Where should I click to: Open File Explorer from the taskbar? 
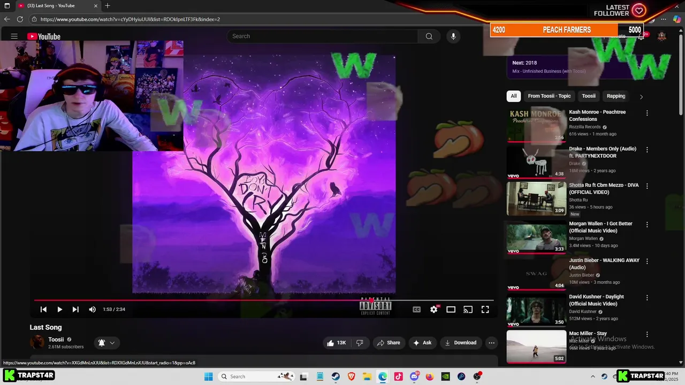367,376
